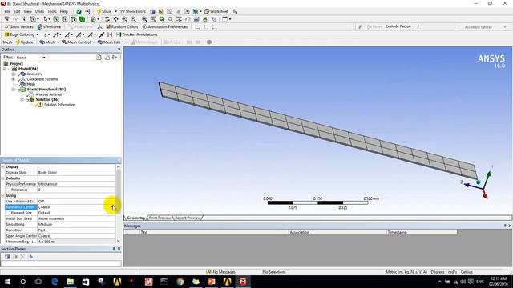Open Windows Start menu
513x288 pixels.
[x=7, y=282]
